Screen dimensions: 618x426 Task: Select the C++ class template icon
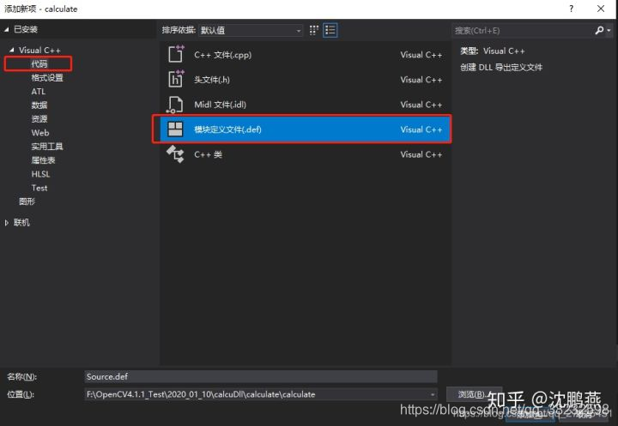coord(175,154)
